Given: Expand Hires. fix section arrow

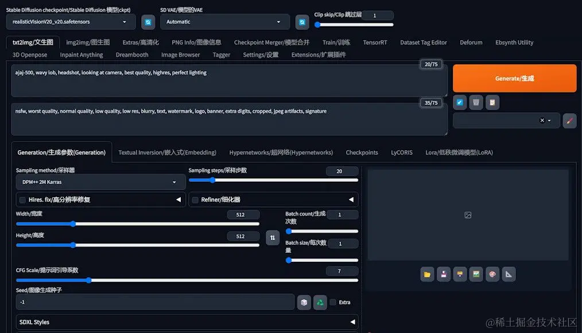Looking at the screenshot, I should click(179, 199).
